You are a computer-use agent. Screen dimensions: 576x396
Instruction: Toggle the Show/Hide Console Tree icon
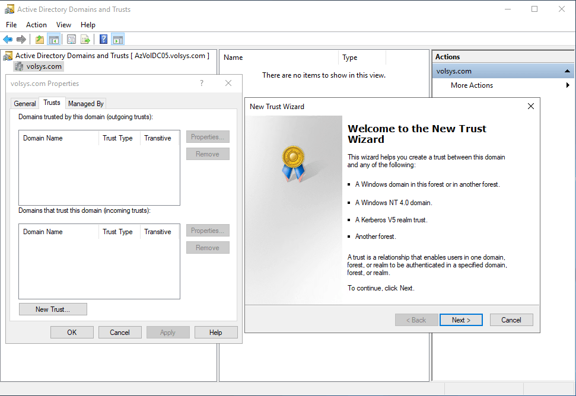tap(54, 40)
